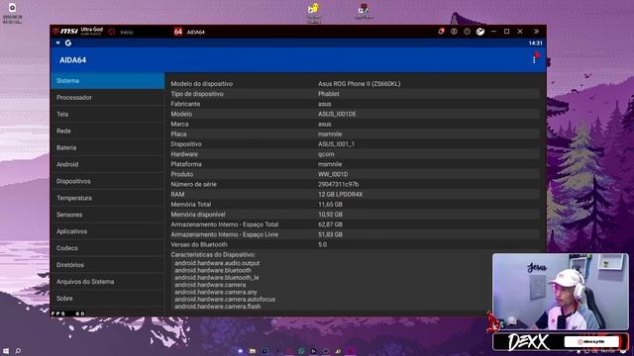The width and height of the screenshot is (634, 356).
Task: Open red desktop shortcut at top center
Action: tap(364, 11)
